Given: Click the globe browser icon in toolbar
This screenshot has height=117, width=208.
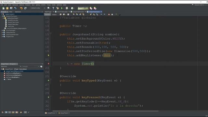Looking at the screenshot, I should coord(48,8).
